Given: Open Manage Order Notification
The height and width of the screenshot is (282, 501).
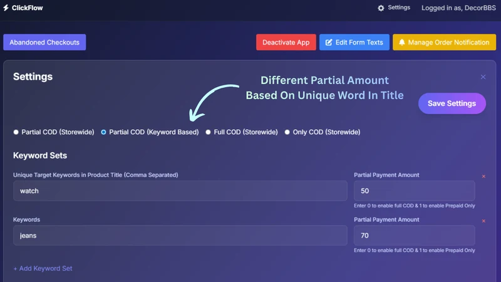Looking at the screenshot, I should [x=444, y=42].
